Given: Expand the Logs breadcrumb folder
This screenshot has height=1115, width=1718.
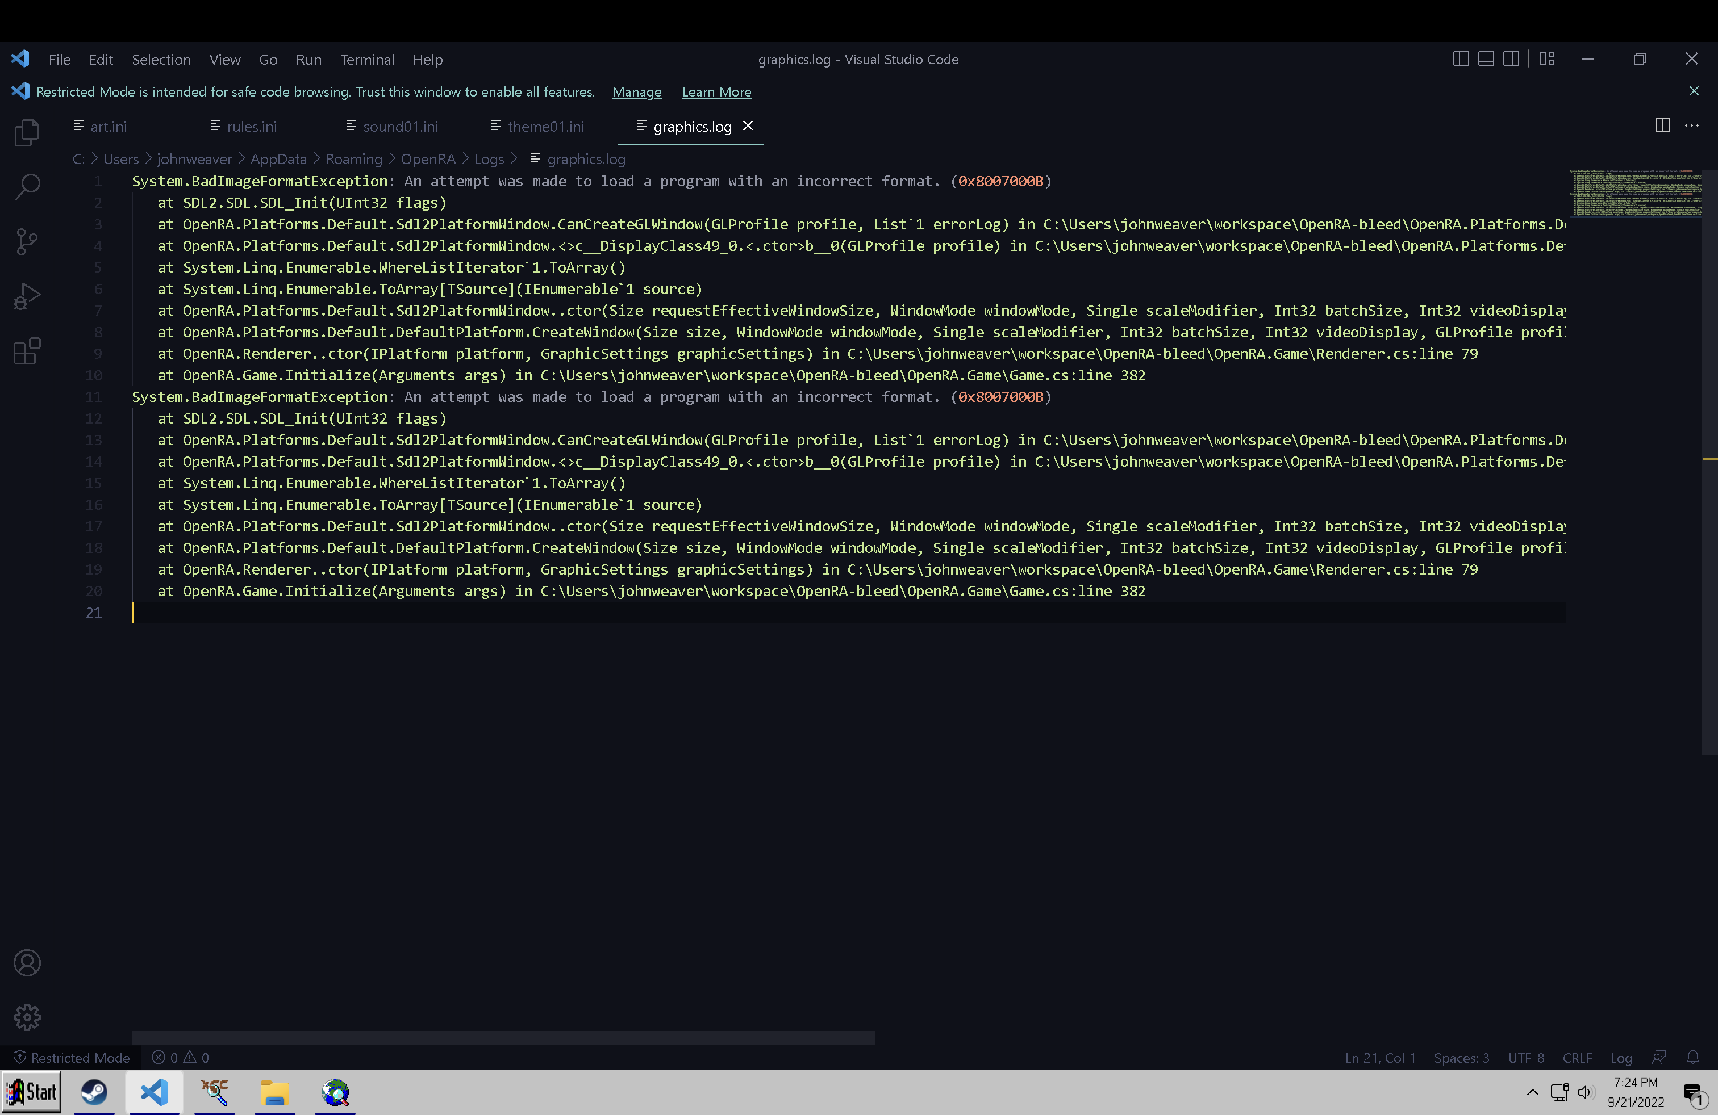Looking at the screenshot, I should (x=489, y=158).
